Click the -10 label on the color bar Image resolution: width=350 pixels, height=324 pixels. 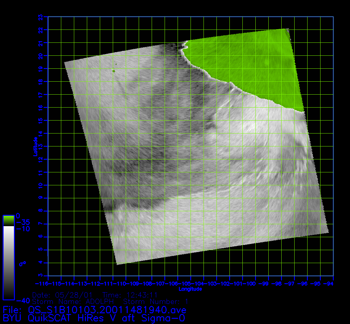23,229
